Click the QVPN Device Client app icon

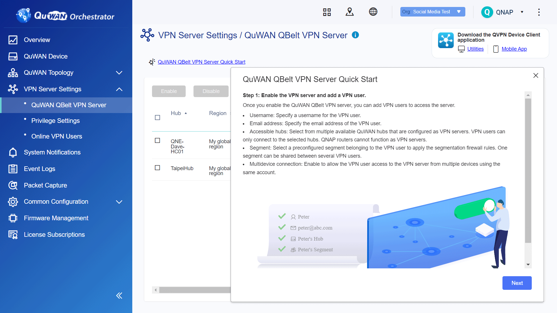point(446,40)
